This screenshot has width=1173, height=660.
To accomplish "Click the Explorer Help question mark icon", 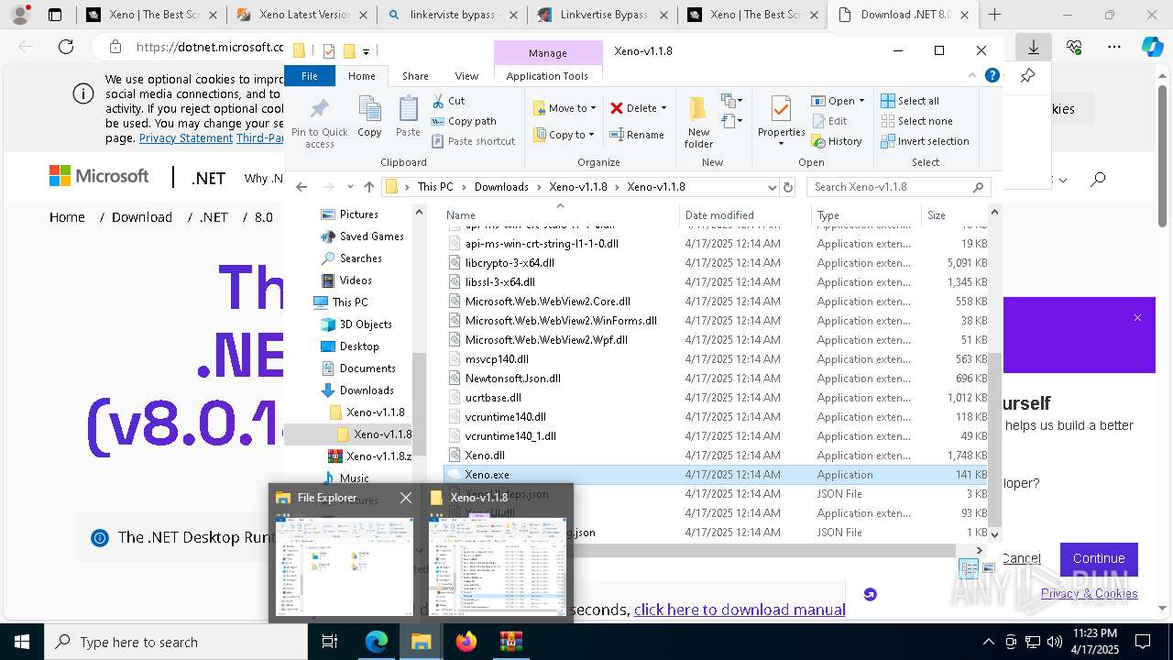I will tap(992, 76).
